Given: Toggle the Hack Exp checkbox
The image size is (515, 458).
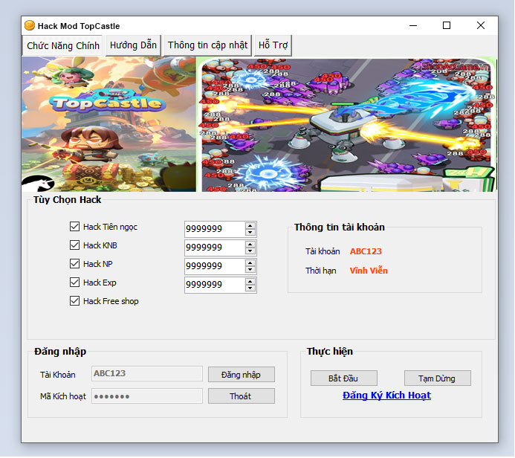Looking at the screenshot, I should [74, 283].
